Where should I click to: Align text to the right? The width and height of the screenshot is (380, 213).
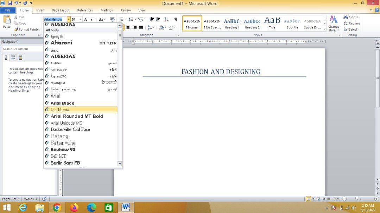[x=134, y=27]
